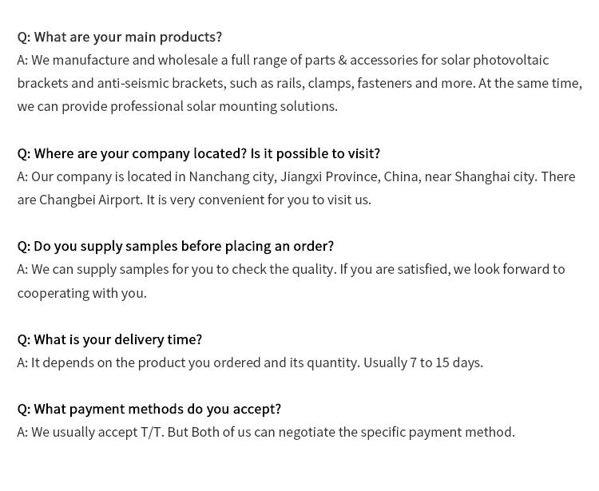Click 'anti-seismic brackets' text
Viewport: 599px width, 491px height.
(161, 83)
